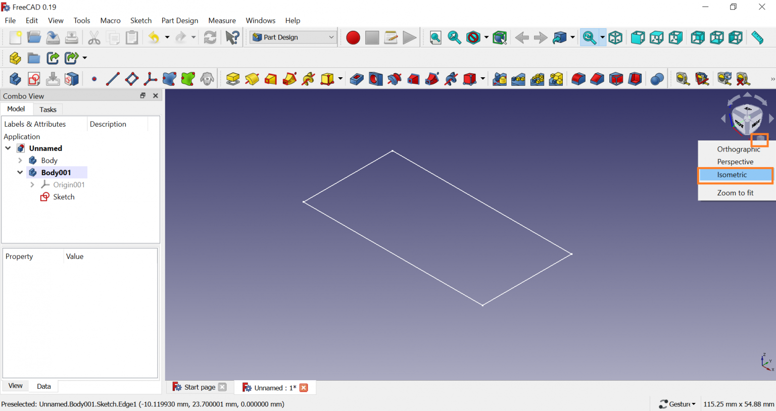
Task: Choose Zoom to fit option
Action: tap(735, 193)
